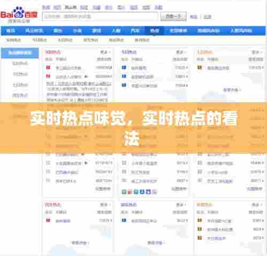Image resolution: width=267 pixels, height=256 pixels.
Task: Click the orange rank 1 badge in 体育热点 panel
Action: click(200, 220)
